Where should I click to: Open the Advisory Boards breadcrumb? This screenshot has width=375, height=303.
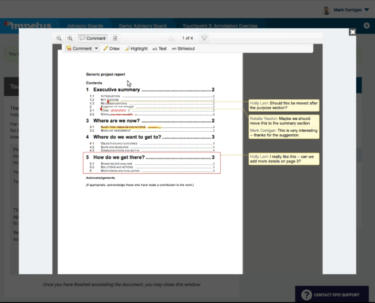[85, 26]
